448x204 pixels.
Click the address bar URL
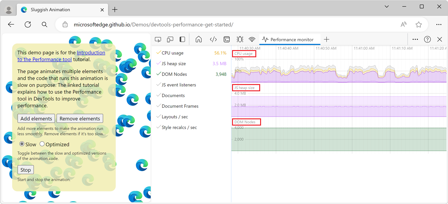(x=154, y=24)
